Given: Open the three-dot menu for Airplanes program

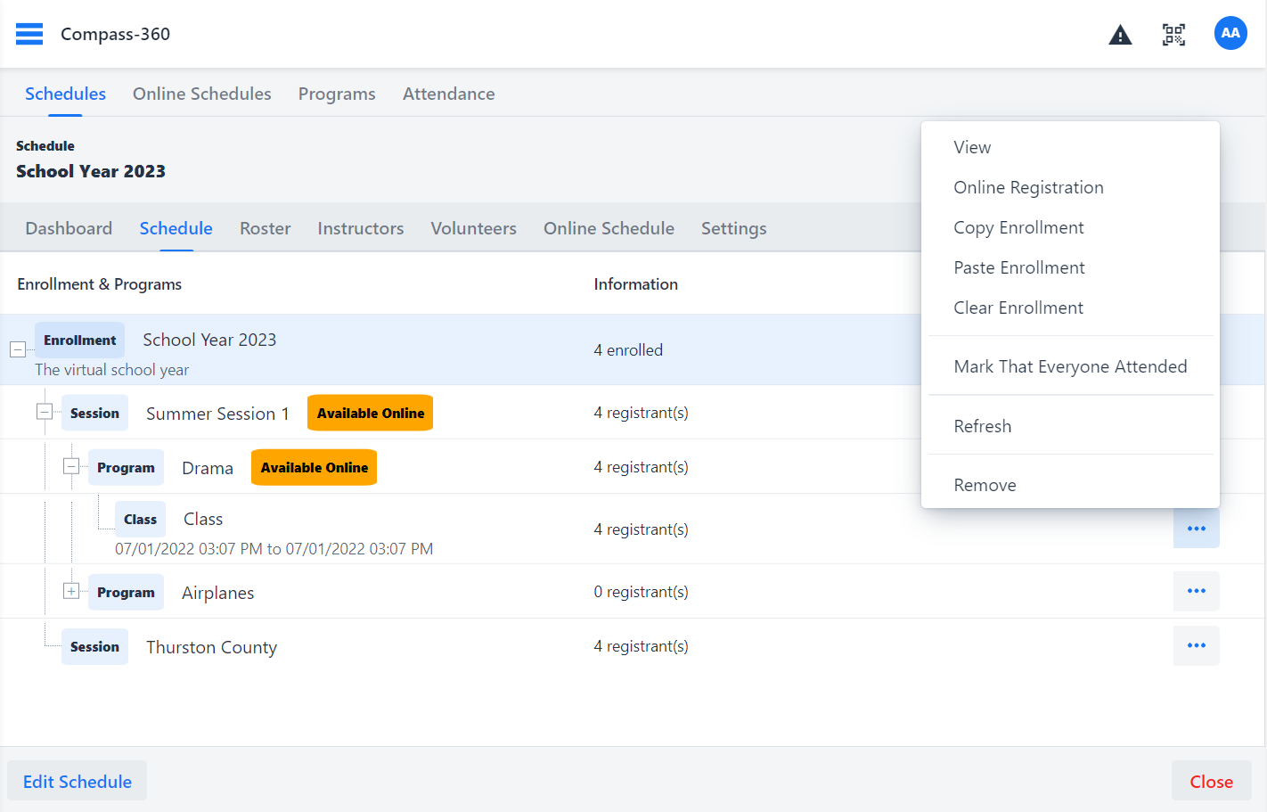Looking at the screenshot, I should [1196, 592].
